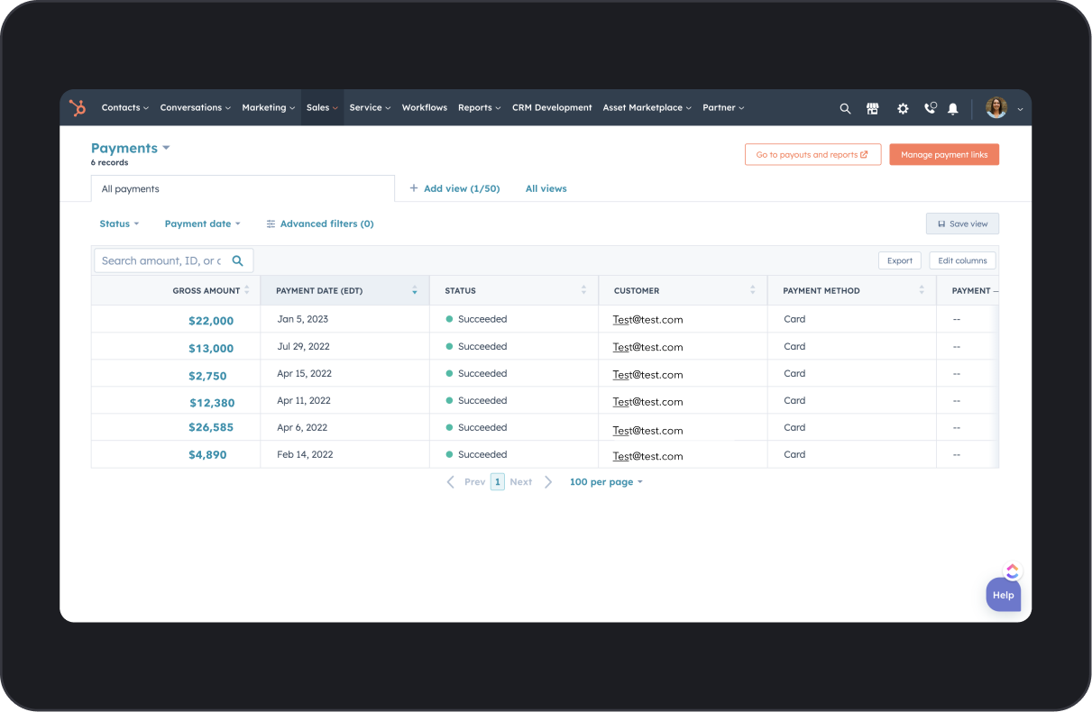Click inside the payments search field
The width and height of the screenshot is (1092, 712).
(x=162, y=260)
